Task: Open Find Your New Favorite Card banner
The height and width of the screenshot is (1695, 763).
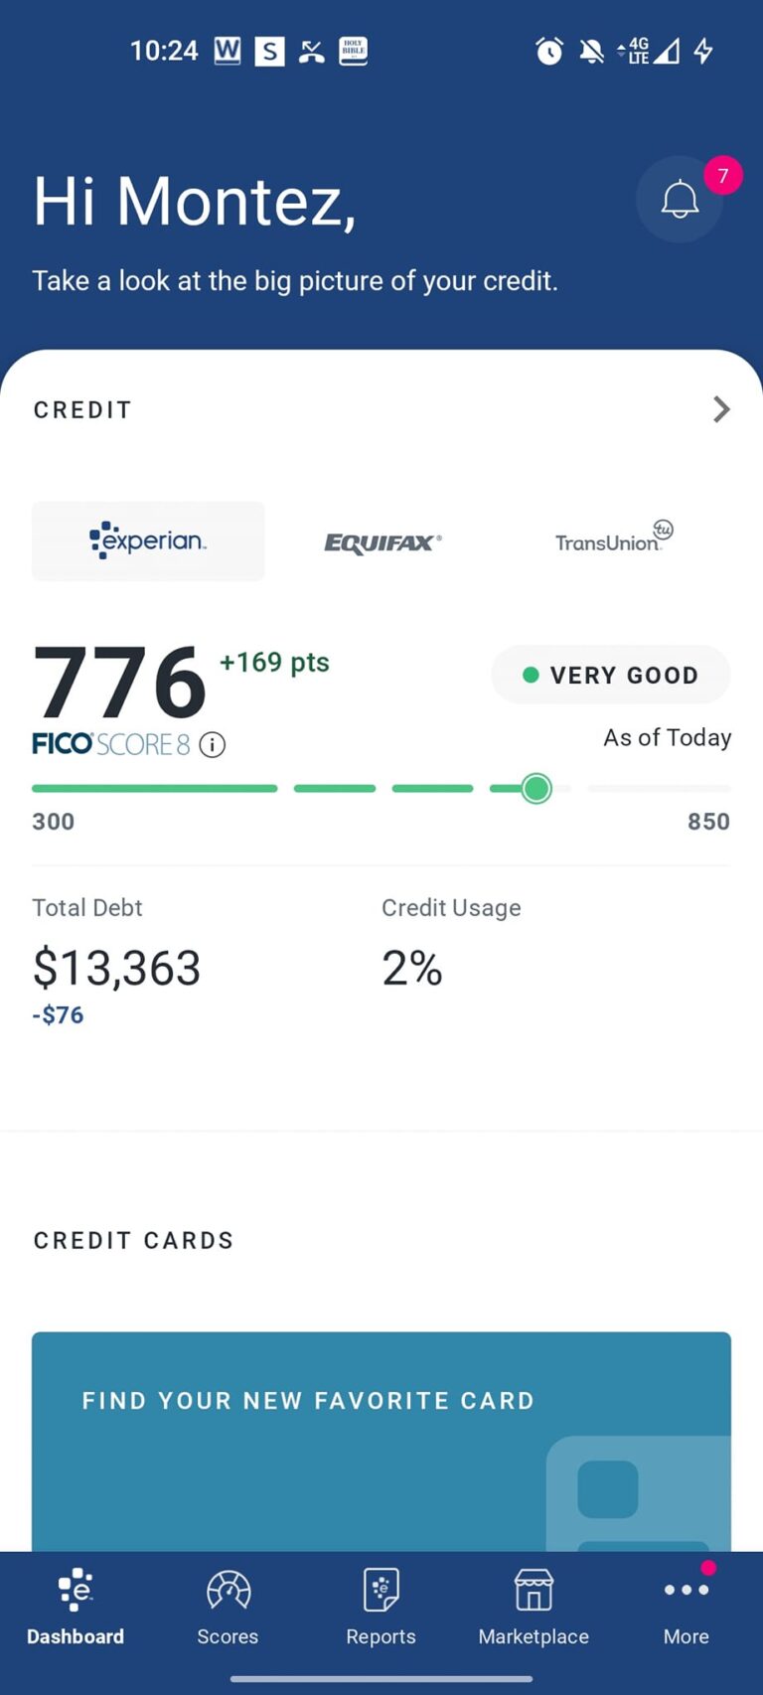Action: coord(381,1442)
